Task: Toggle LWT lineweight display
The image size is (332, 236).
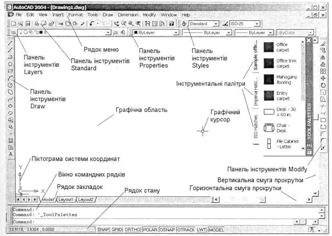Action: [201, 230]
